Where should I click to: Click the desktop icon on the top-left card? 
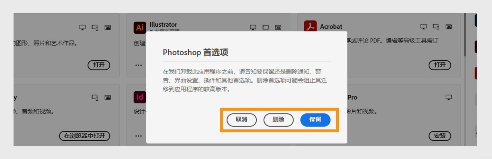pyautogui.click(x=83, y=27)
